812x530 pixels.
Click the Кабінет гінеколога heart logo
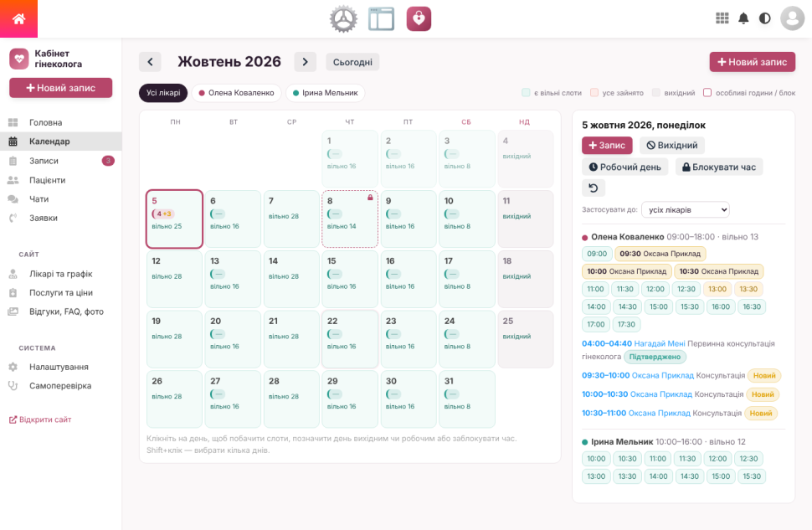pyautogui.click(x=19, y=59)
